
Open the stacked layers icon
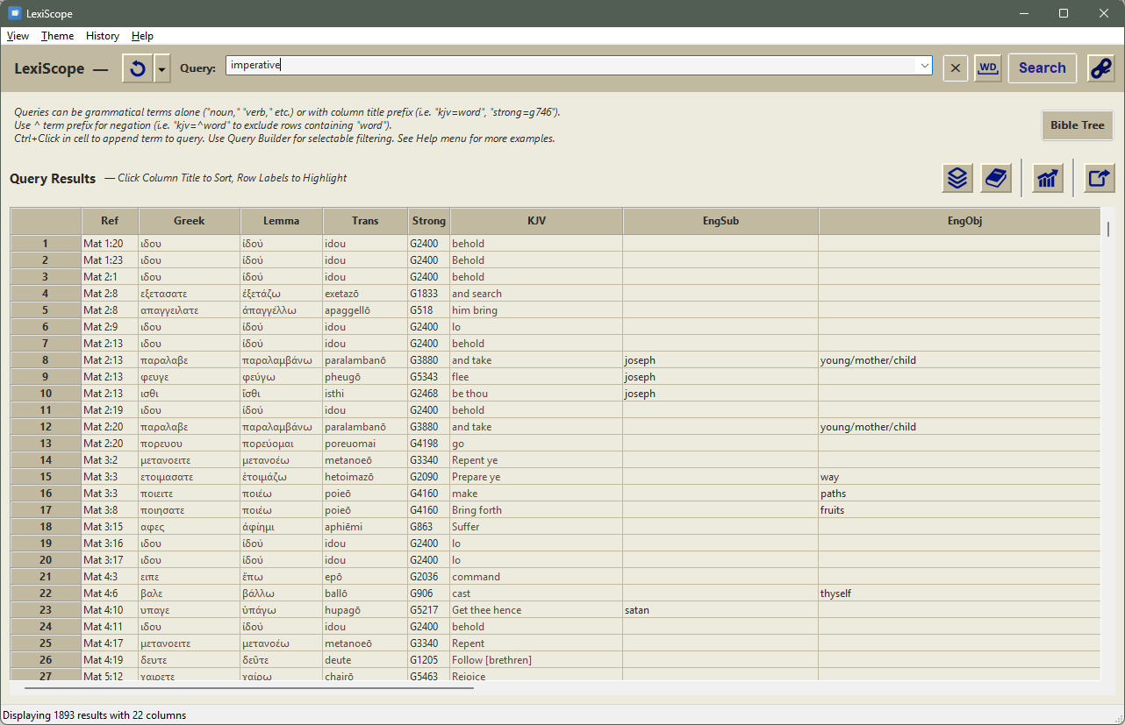point(957,178)
